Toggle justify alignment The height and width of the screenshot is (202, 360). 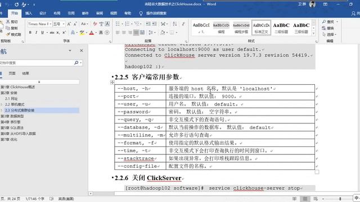coord(136,33)
